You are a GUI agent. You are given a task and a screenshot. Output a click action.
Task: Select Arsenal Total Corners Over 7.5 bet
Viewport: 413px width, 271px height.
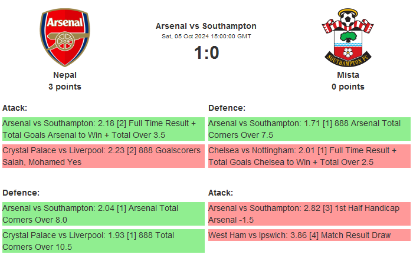tap(309, 129)
